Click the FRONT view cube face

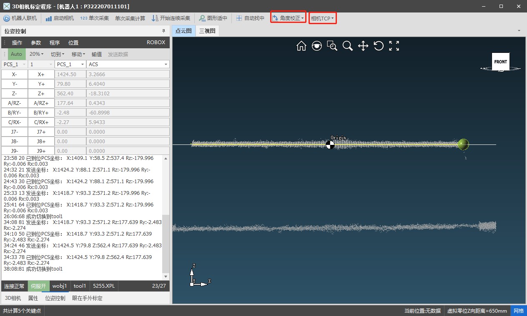pyautogui.click(x=500, y=62)
